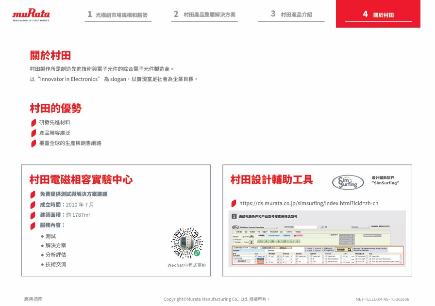Screen dimensions: 435x306
Task: Click the 關於村田 heading
Action: (x=50, y=55)
